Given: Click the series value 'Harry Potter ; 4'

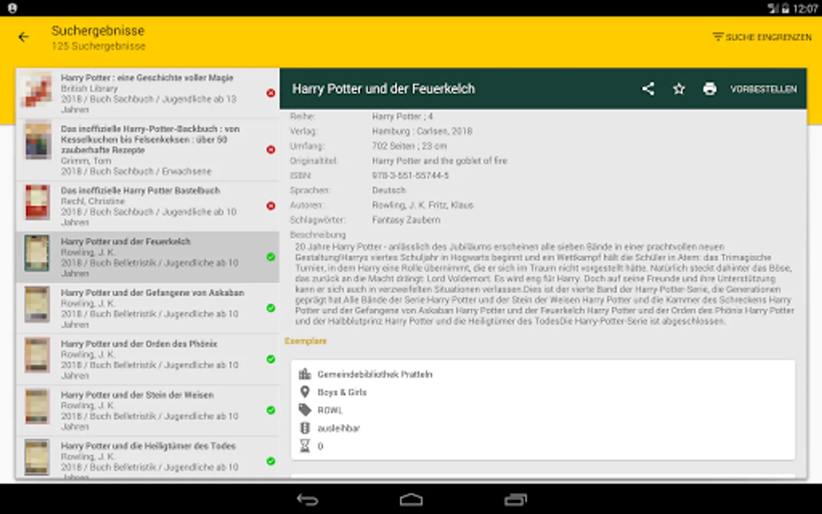Looking at the screenshot, I should pyautogui.click(x=402, y=116).
